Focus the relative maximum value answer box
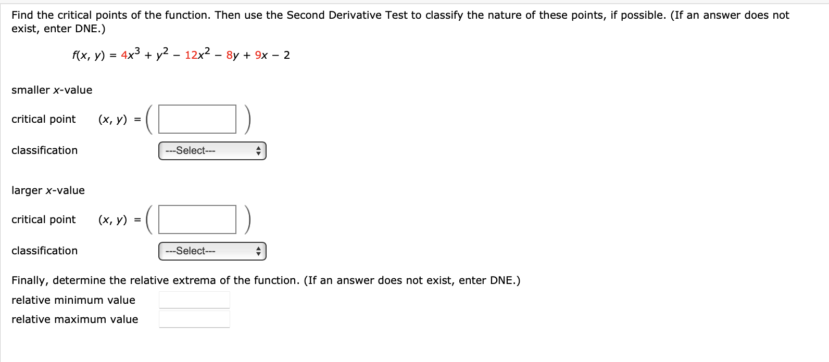This screenshot has height=362, width=829. 194,318
